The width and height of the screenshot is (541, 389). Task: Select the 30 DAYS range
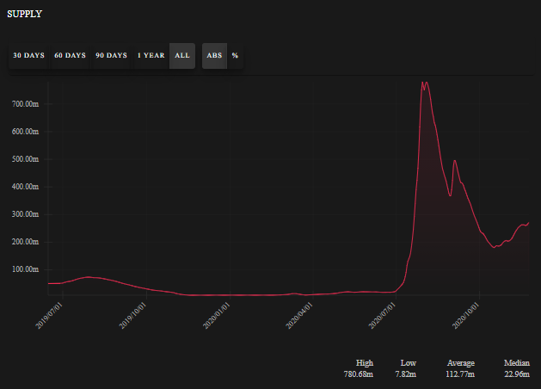pos(28,56)
